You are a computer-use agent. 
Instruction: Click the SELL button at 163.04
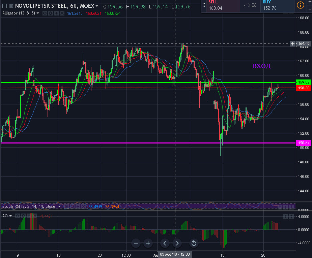tap(223, 6)
